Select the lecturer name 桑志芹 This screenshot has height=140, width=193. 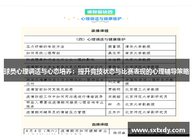point(114,53)
